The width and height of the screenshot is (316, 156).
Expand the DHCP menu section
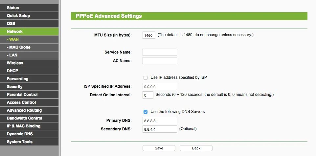pos(29,71)
